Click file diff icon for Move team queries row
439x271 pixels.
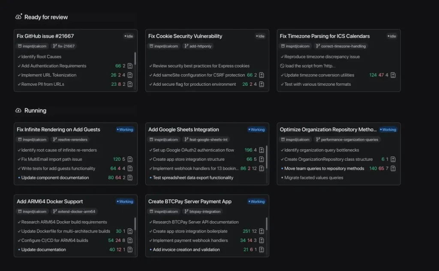(393, 169)
